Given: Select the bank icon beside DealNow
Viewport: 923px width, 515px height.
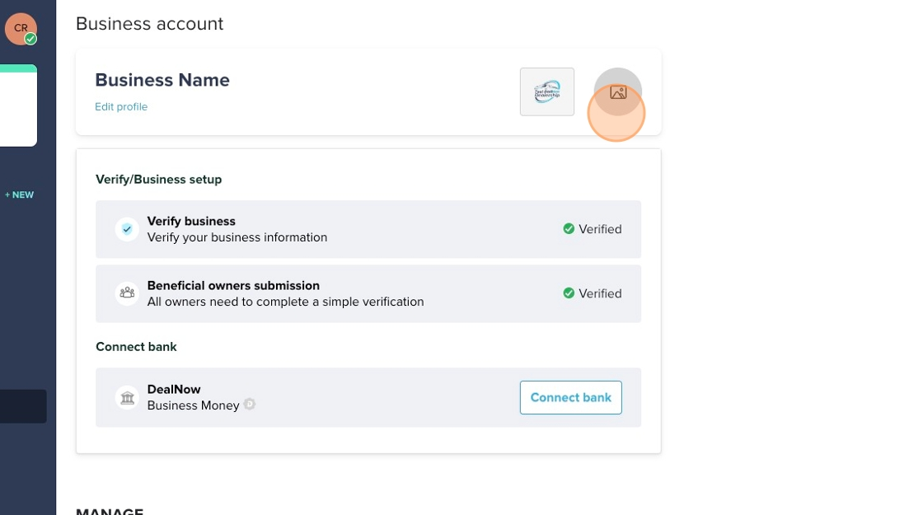Looking at the screenshot, I should point(127,397).
